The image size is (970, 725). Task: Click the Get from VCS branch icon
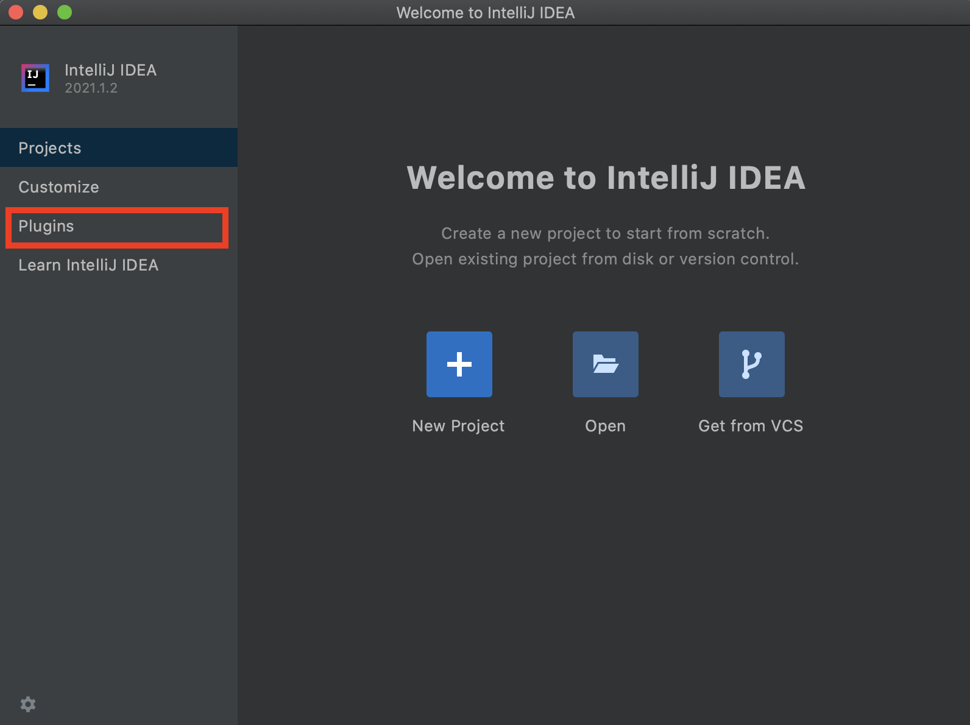click(752, 364)
